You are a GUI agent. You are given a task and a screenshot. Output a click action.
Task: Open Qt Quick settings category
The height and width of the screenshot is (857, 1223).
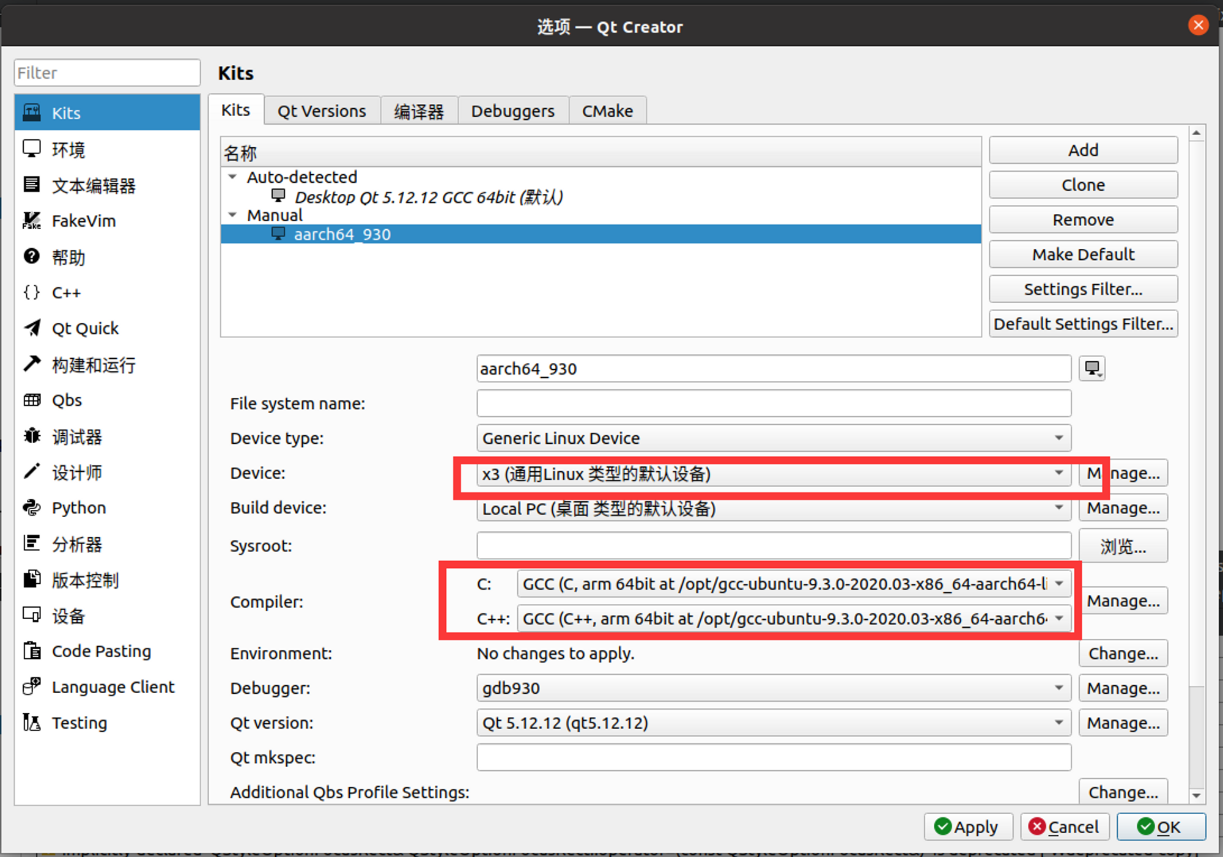pyautogui.click(x=107, y=328)
